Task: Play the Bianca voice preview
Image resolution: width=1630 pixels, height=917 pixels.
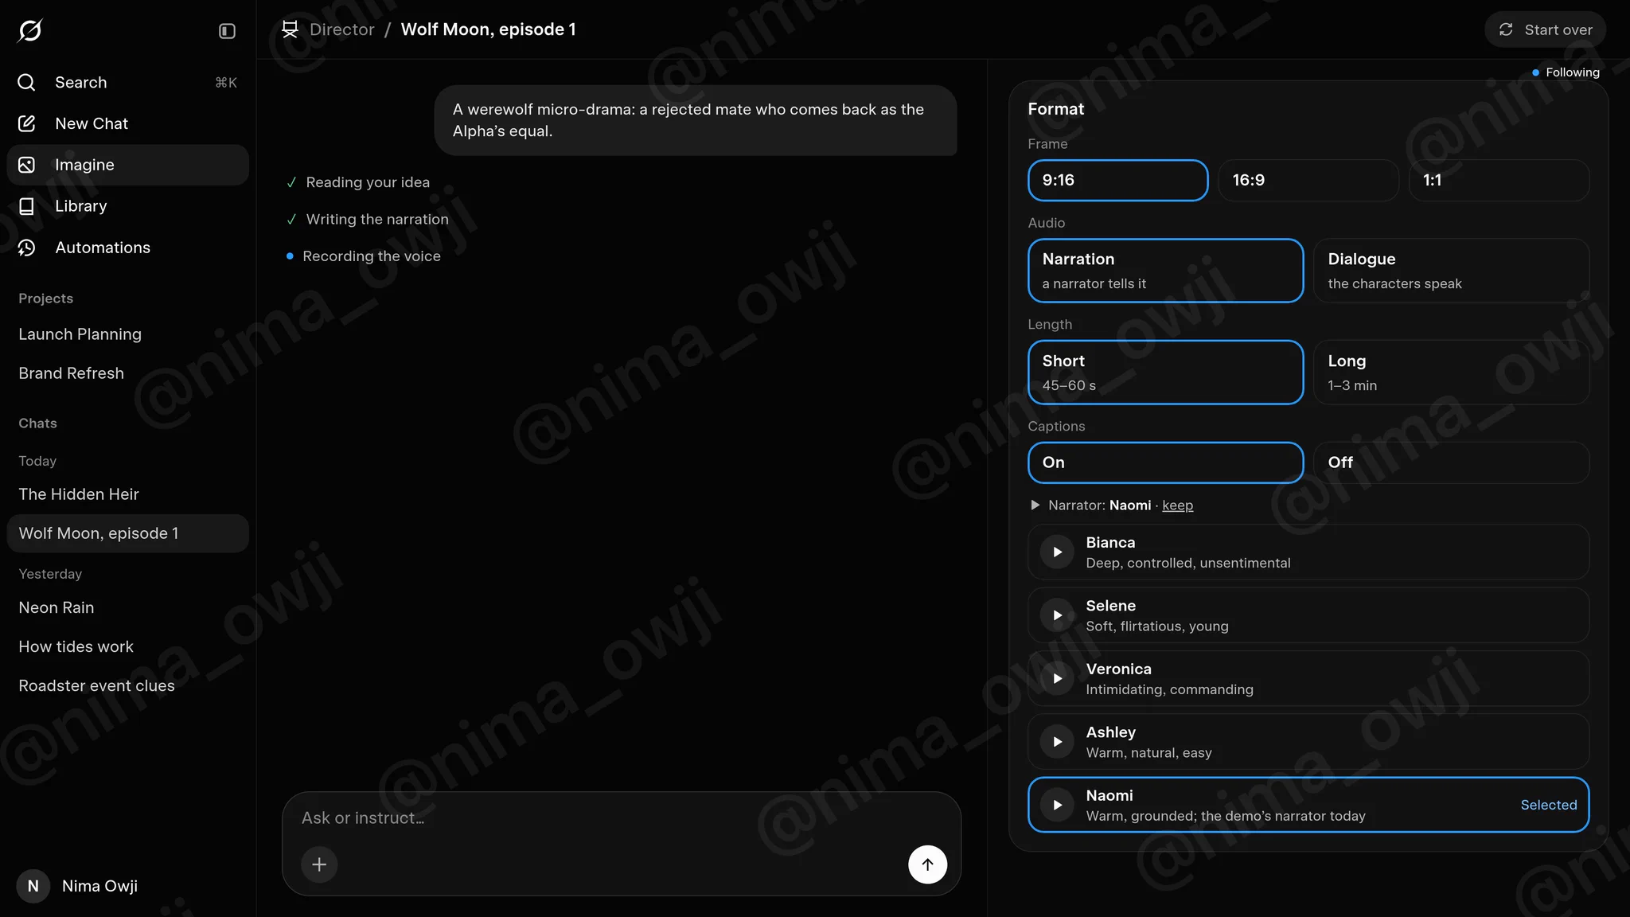Action: tap(1057, 552)
